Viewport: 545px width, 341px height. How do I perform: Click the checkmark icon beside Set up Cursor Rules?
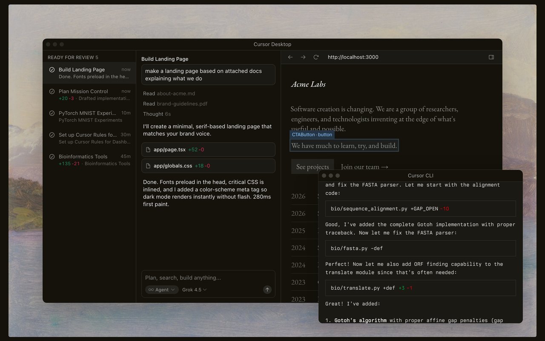52,135
